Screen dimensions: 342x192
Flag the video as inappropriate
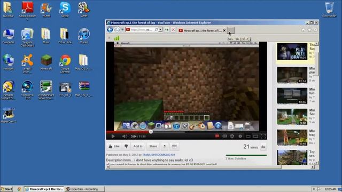(x=165, y=146)
